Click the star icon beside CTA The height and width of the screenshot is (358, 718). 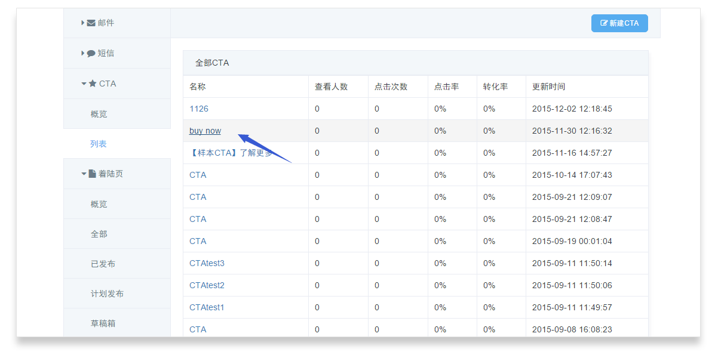(93, 84)
